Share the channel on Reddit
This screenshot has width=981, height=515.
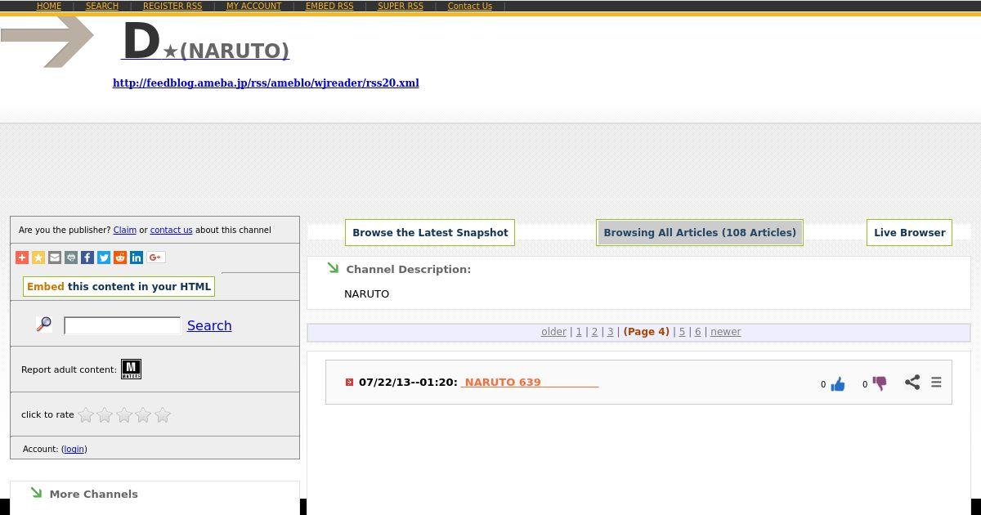tap(120, 257)
